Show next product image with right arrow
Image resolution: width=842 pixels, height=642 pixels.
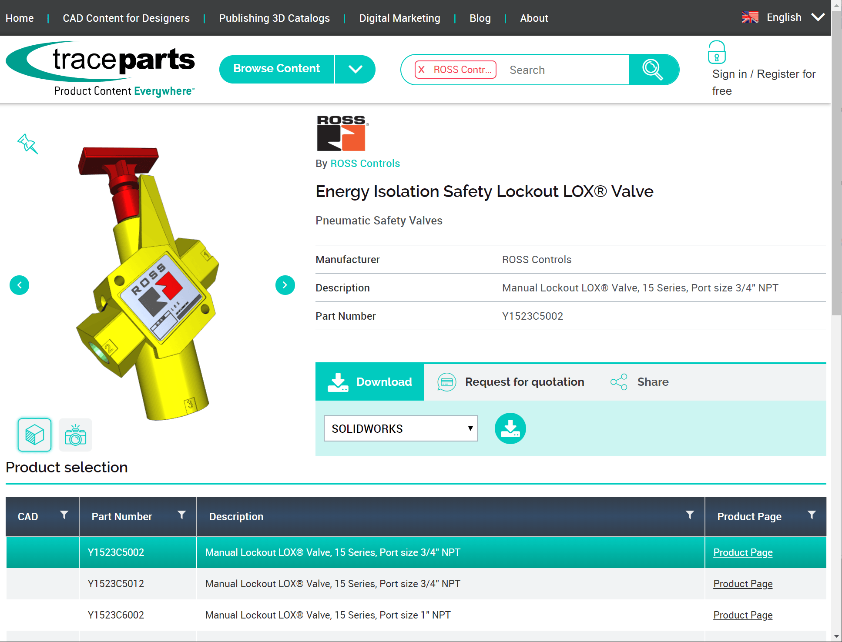click(x=285, y=285)
